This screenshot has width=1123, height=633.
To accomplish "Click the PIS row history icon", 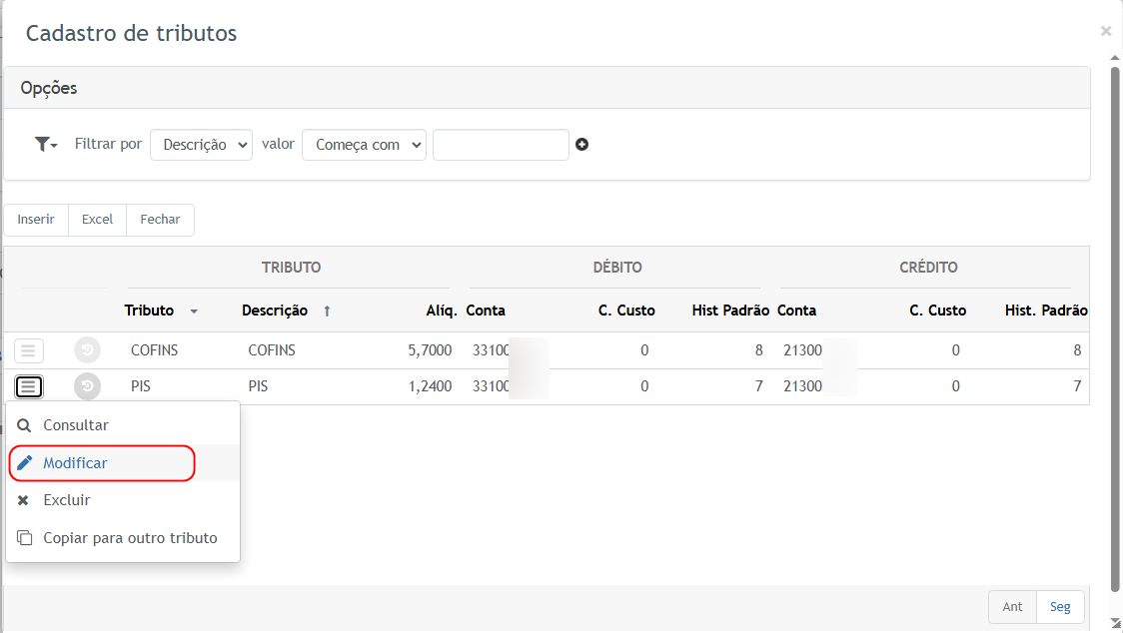I will 87,385.
